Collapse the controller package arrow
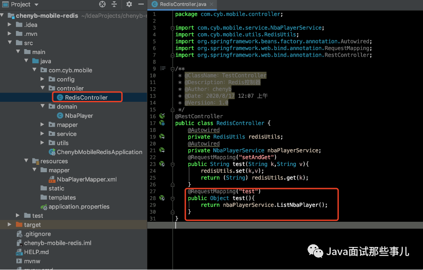The width and height of the screenshot is (423, 270). click(x=42, y=88)
